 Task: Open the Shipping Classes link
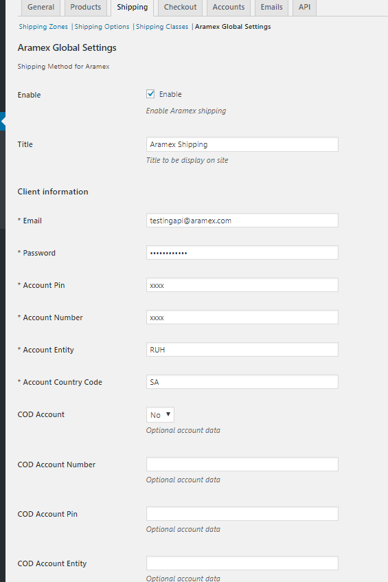[162, 27]
